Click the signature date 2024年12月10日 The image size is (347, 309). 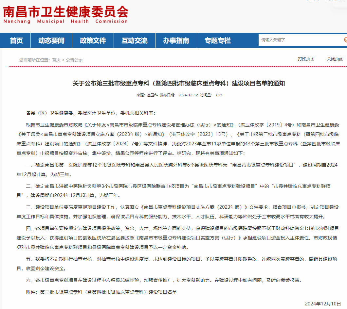coord(323,304)
